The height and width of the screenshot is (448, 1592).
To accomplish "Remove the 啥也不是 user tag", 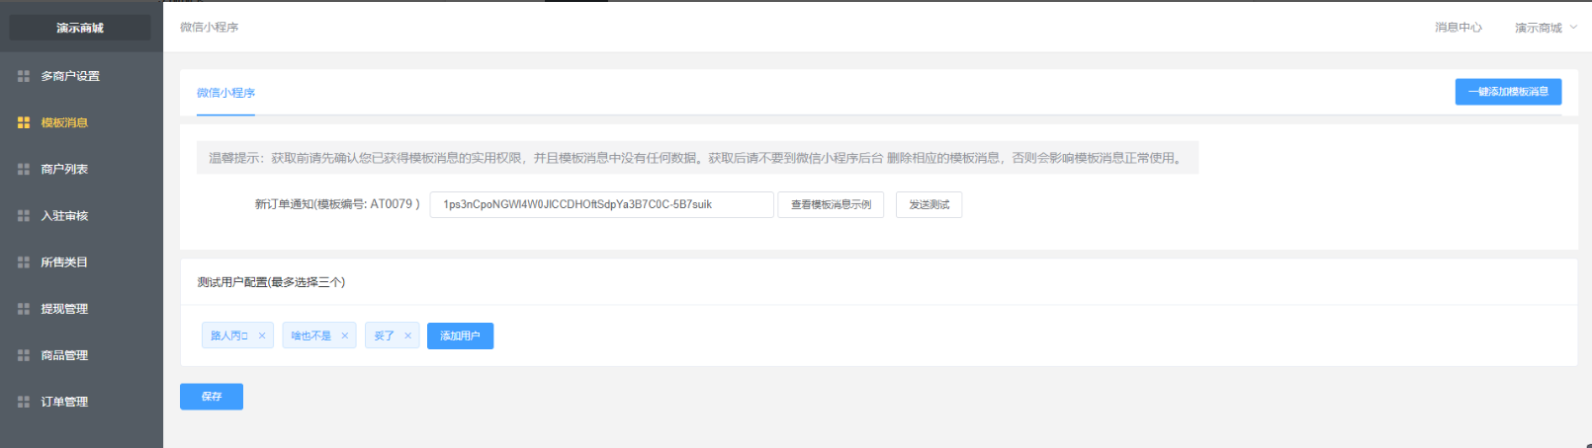I will click(345, 336).
